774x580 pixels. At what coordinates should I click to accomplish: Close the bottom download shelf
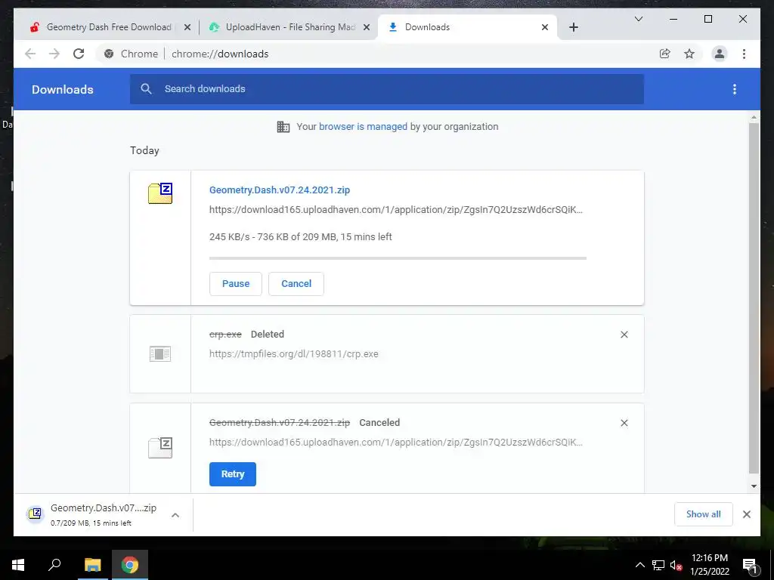(746, 514)
